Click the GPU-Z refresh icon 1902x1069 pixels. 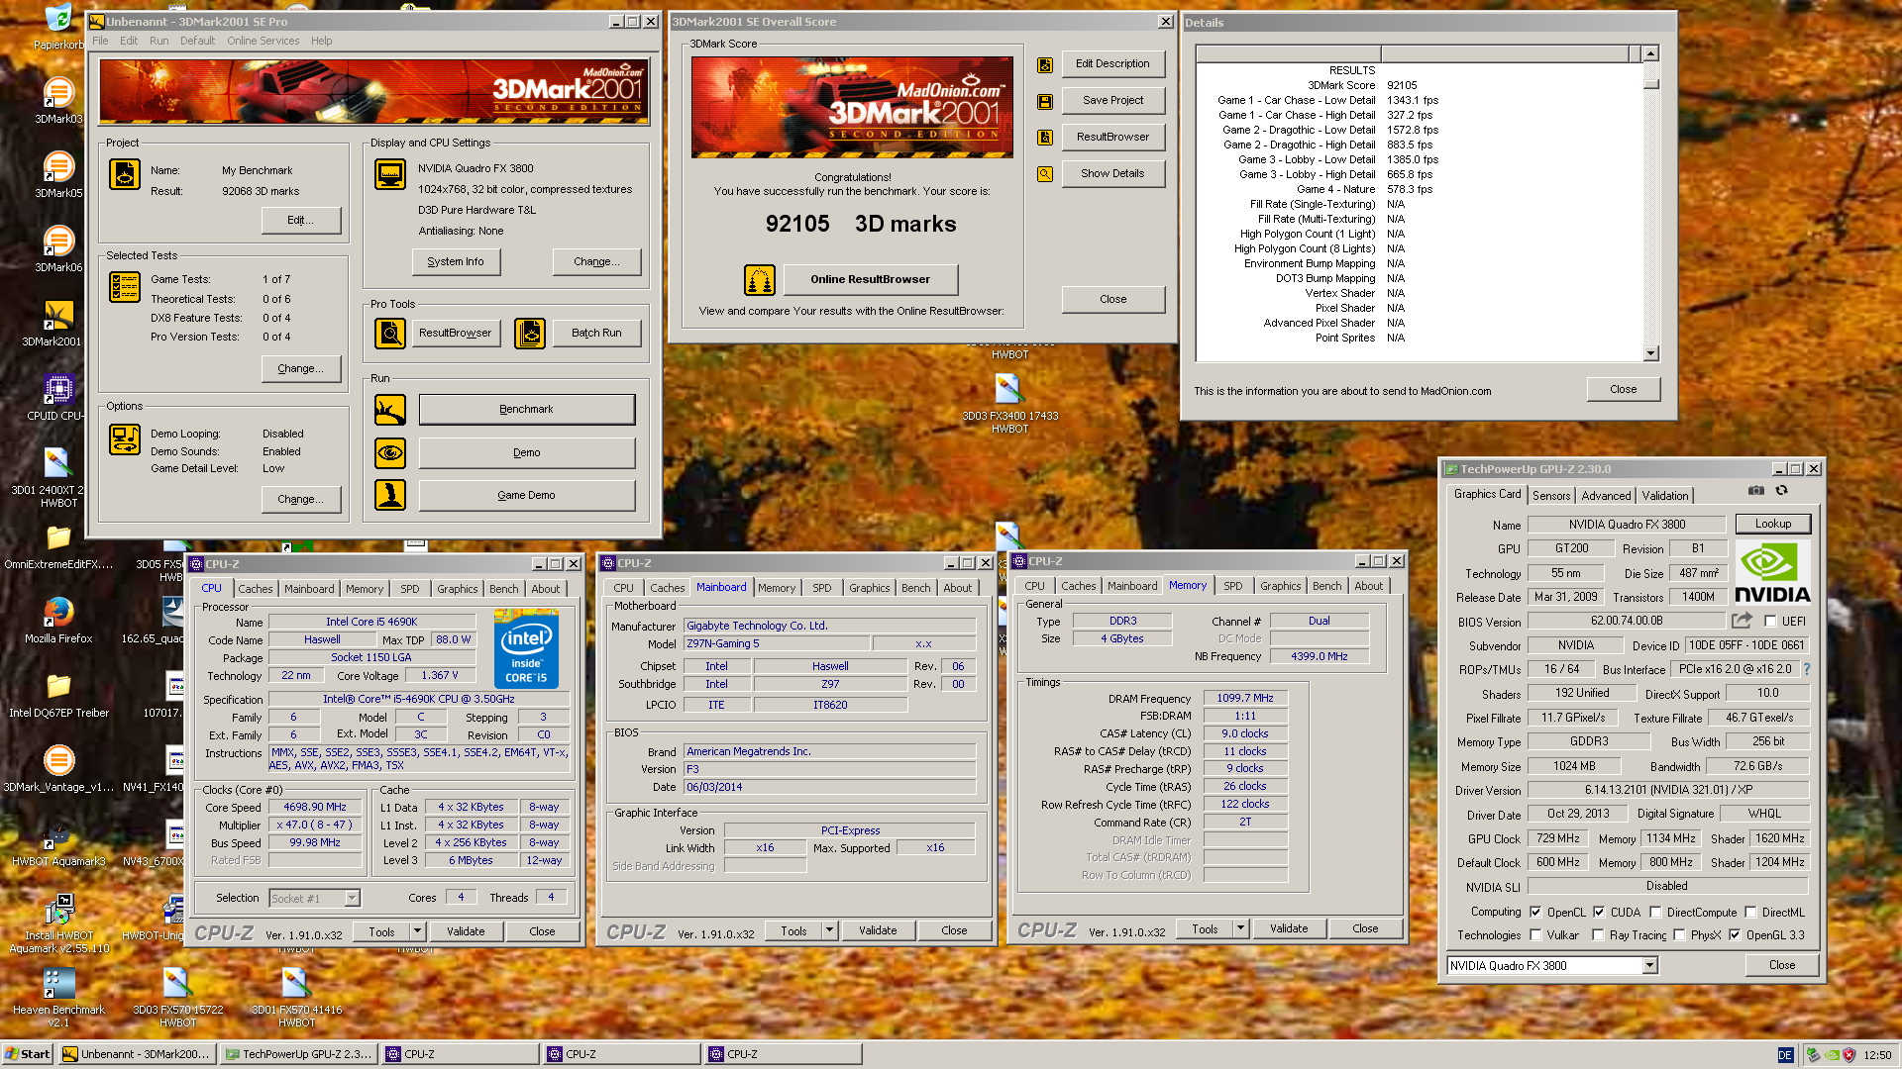click(x=1781, y=490)
